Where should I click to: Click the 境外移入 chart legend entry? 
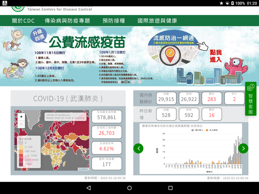(197, 130)
